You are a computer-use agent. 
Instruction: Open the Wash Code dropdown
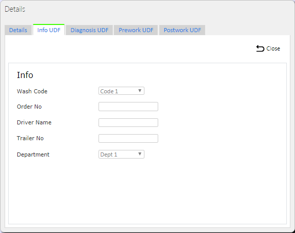pyautogui.click(x=121, y=91)
